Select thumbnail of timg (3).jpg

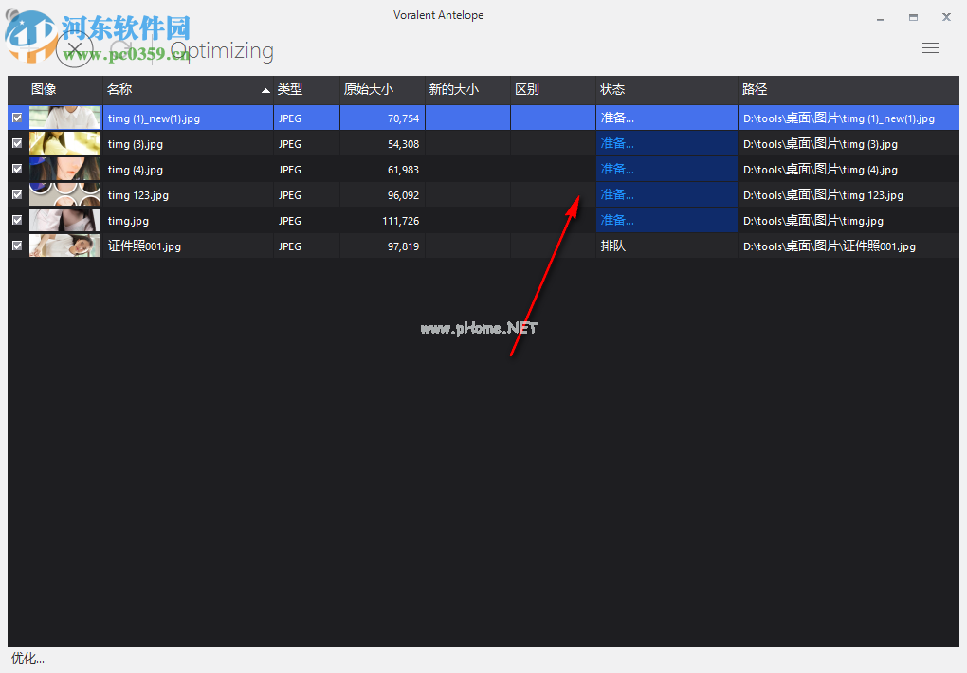tap(64, 144)
